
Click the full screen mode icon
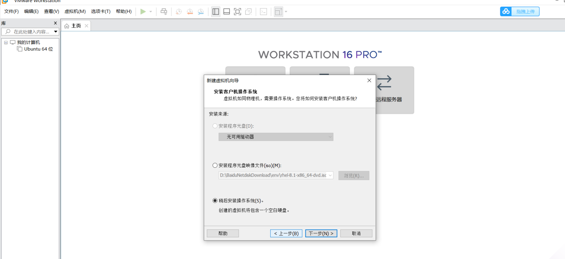237,12
